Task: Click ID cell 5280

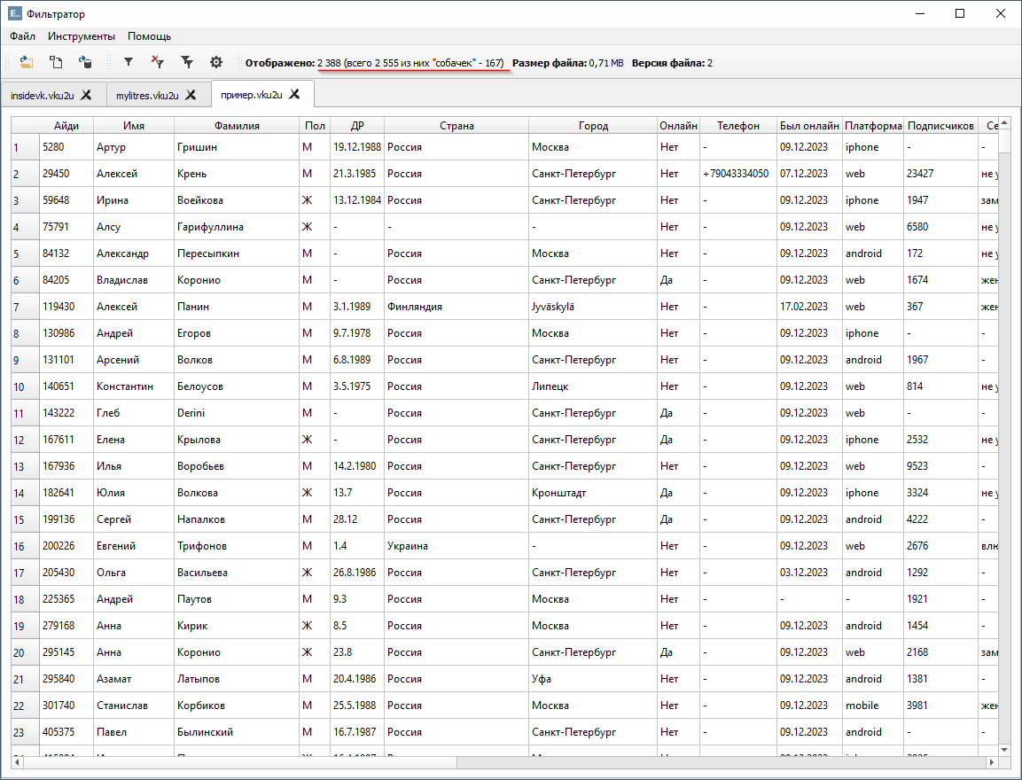Action: [x=66, y=147]
